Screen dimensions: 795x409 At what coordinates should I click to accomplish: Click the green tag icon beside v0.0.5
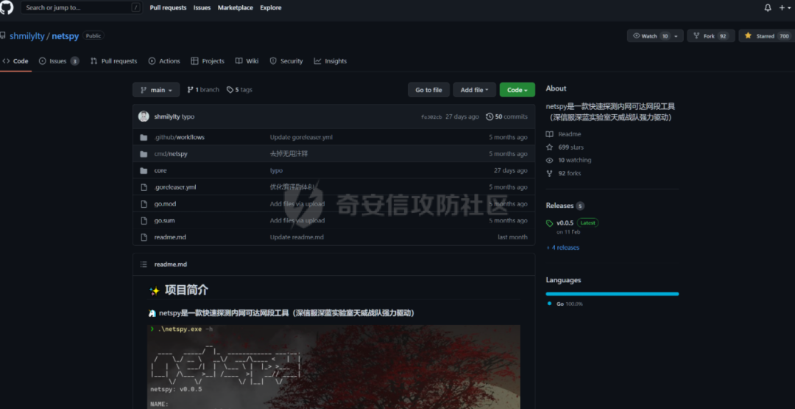[550, 223]
